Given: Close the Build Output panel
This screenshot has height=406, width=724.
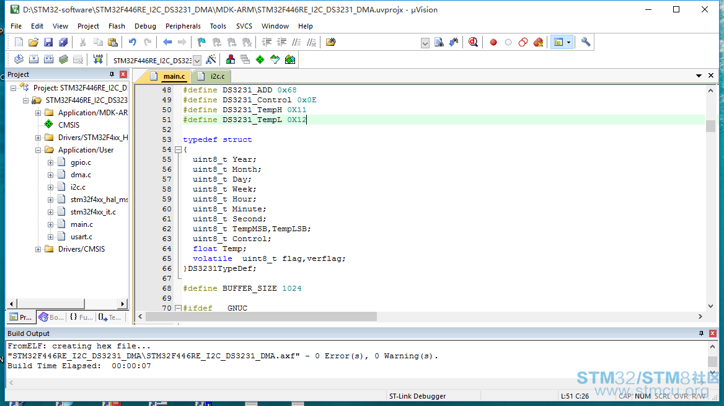Looking at the screenshot, I should (712, 333).
